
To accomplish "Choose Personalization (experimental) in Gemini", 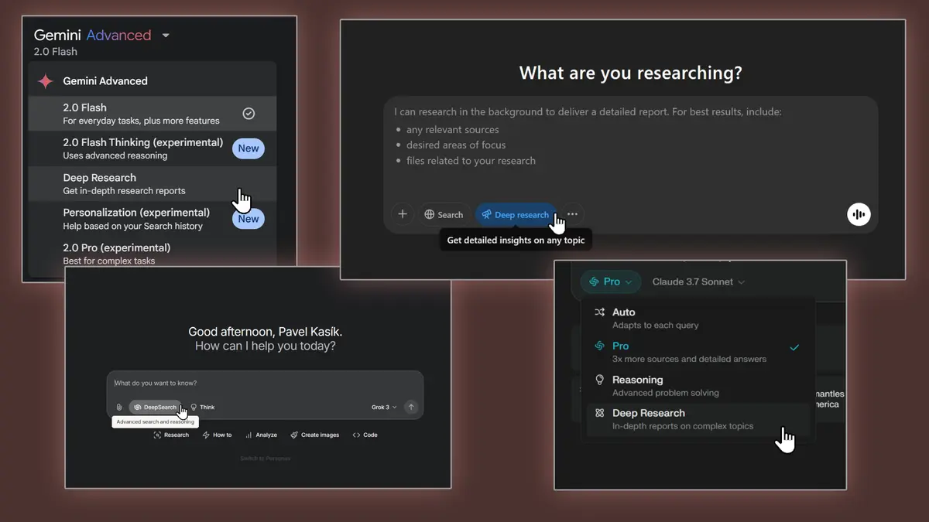I will click(x=152, y=219).
